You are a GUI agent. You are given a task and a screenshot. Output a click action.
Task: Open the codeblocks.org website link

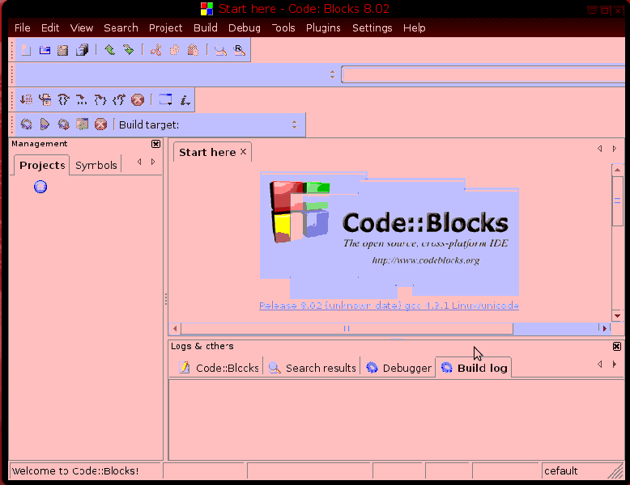coord(426,260)
